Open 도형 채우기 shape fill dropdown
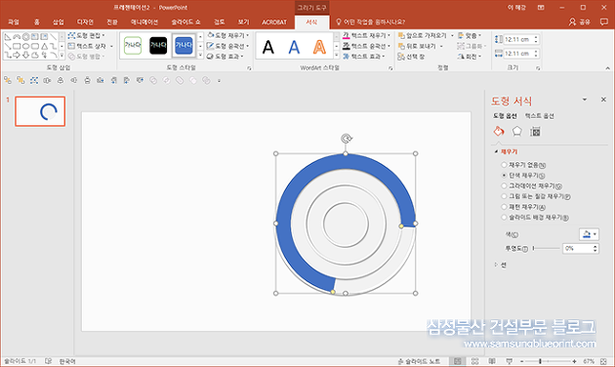615x367 pixels. pyautogui.click(x=227, y=36)
